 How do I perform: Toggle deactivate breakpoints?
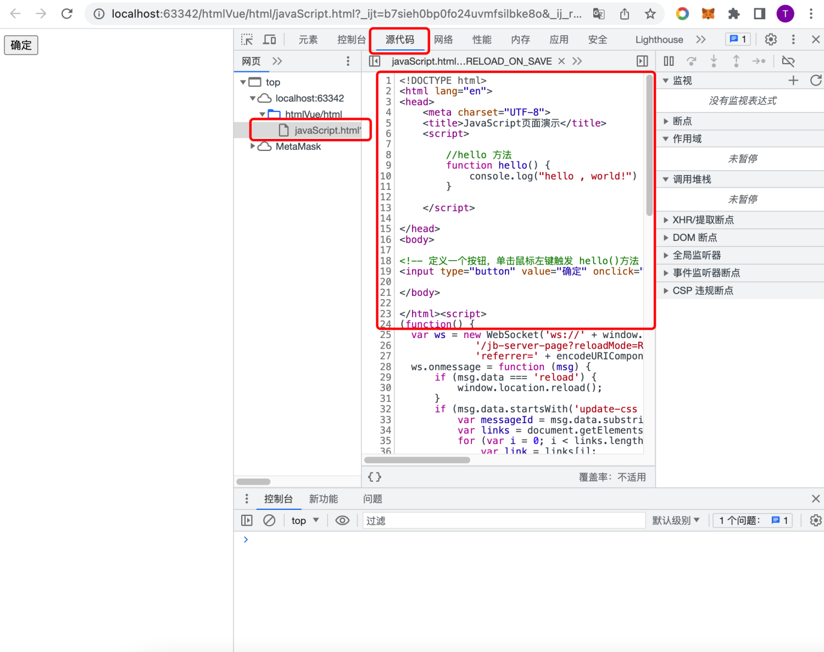[788, 61]
